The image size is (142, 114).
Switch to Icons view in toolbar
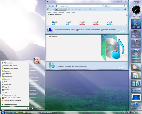click(x=78, y=9)
